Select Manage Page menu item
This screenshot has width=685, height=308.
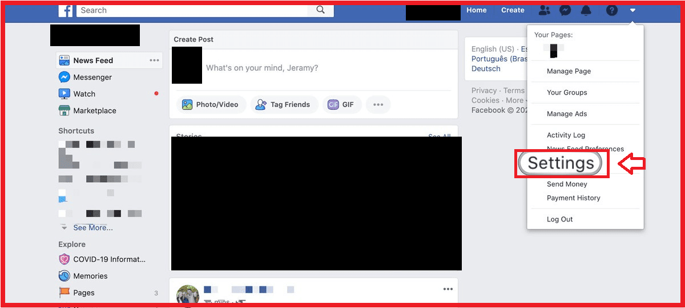click(569, 71)
